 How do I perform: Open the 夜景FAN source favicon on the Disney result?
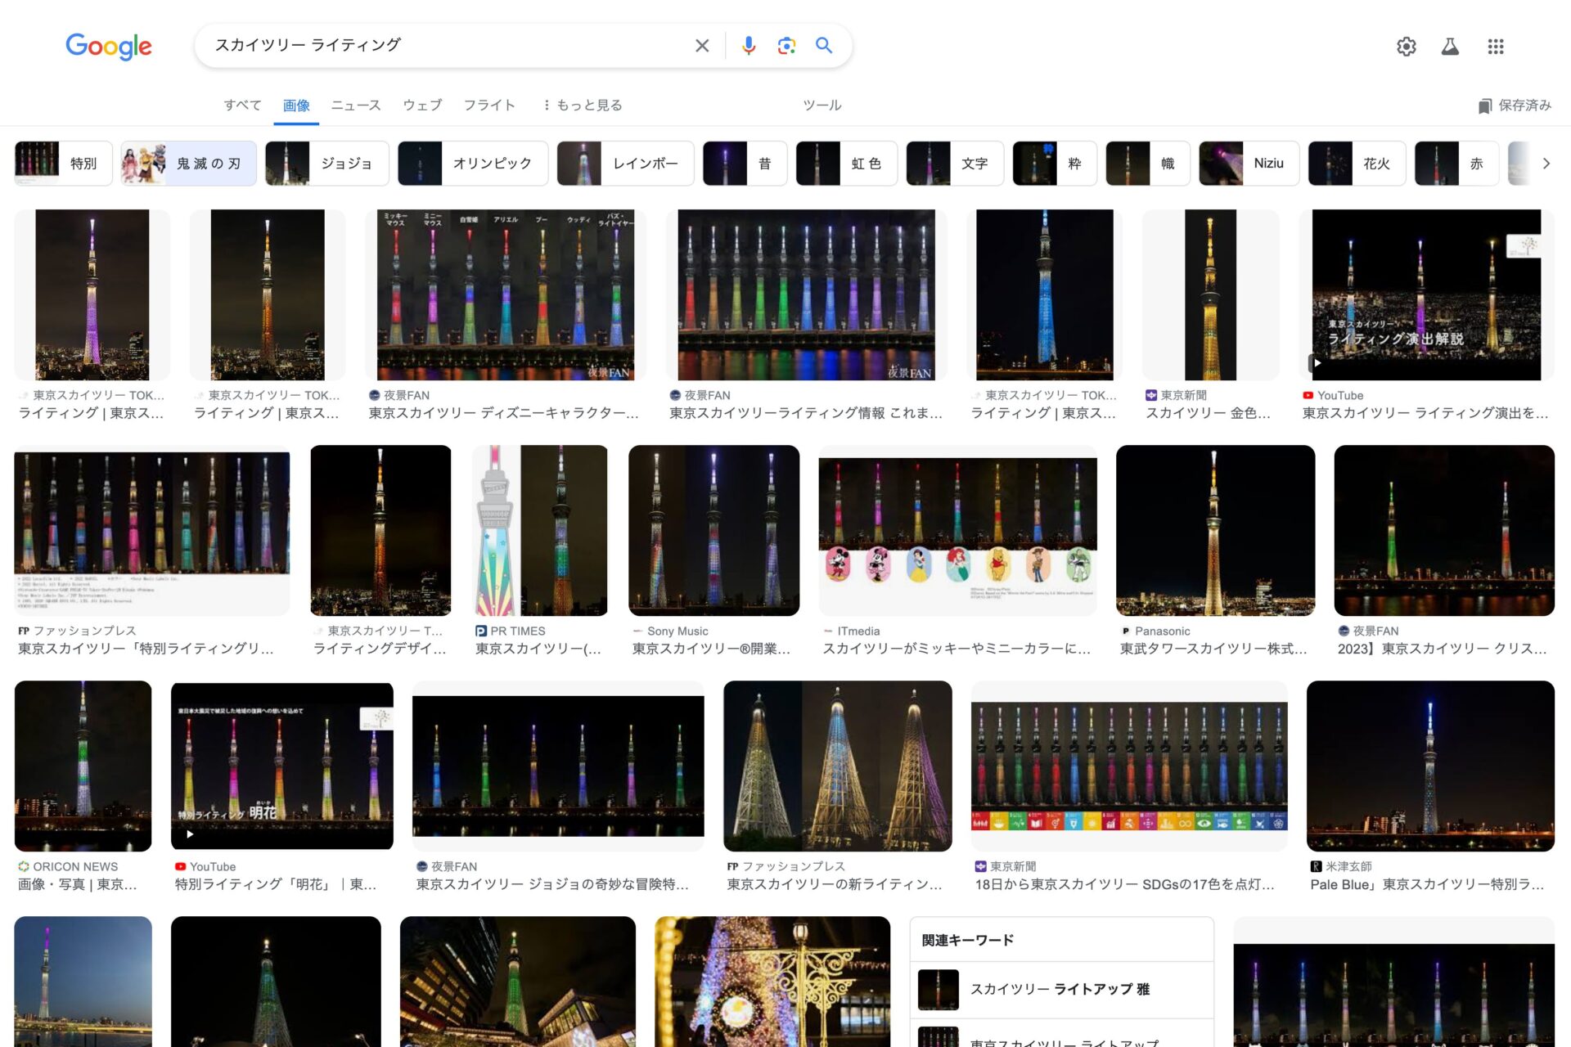pyautogui.click(x=374, y=395)
